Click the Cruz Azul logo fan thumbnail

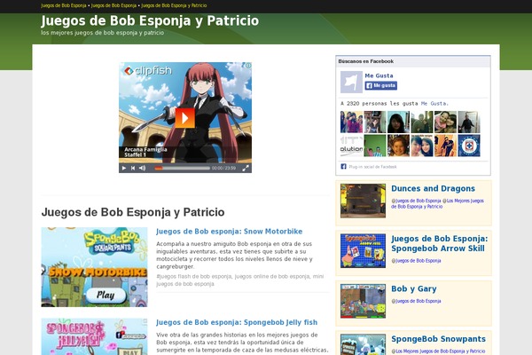click(469, 146)
